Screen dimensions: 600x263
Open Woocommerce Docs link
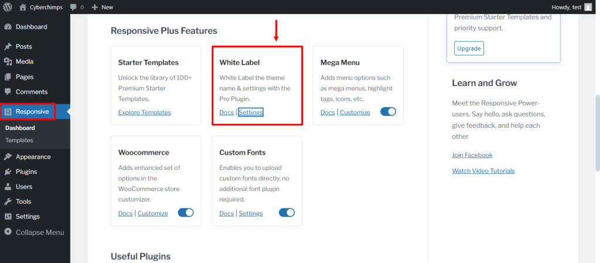click(x=125, y=213)
